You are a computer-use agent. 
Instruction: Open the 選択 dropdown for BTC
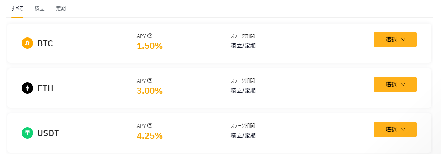point(395,40)
